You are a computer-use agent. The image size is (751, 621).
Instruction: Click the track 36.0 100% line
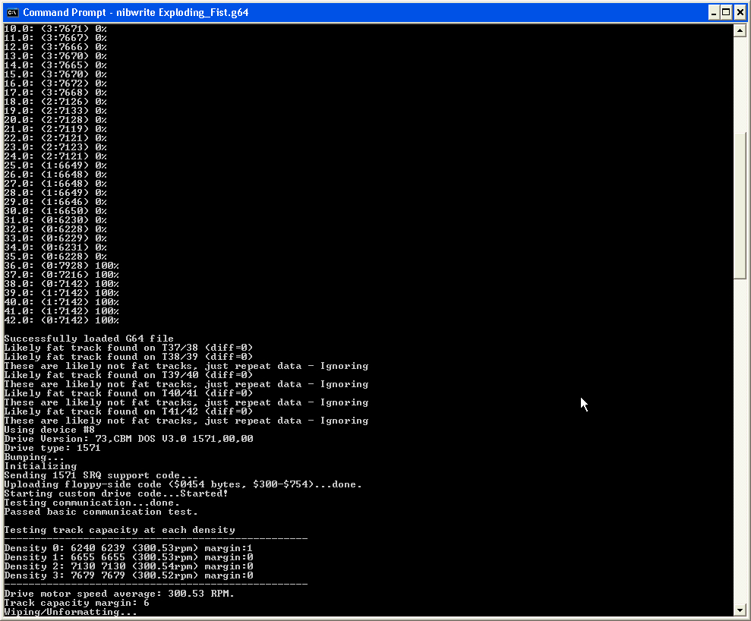click(x=62, y=265)
